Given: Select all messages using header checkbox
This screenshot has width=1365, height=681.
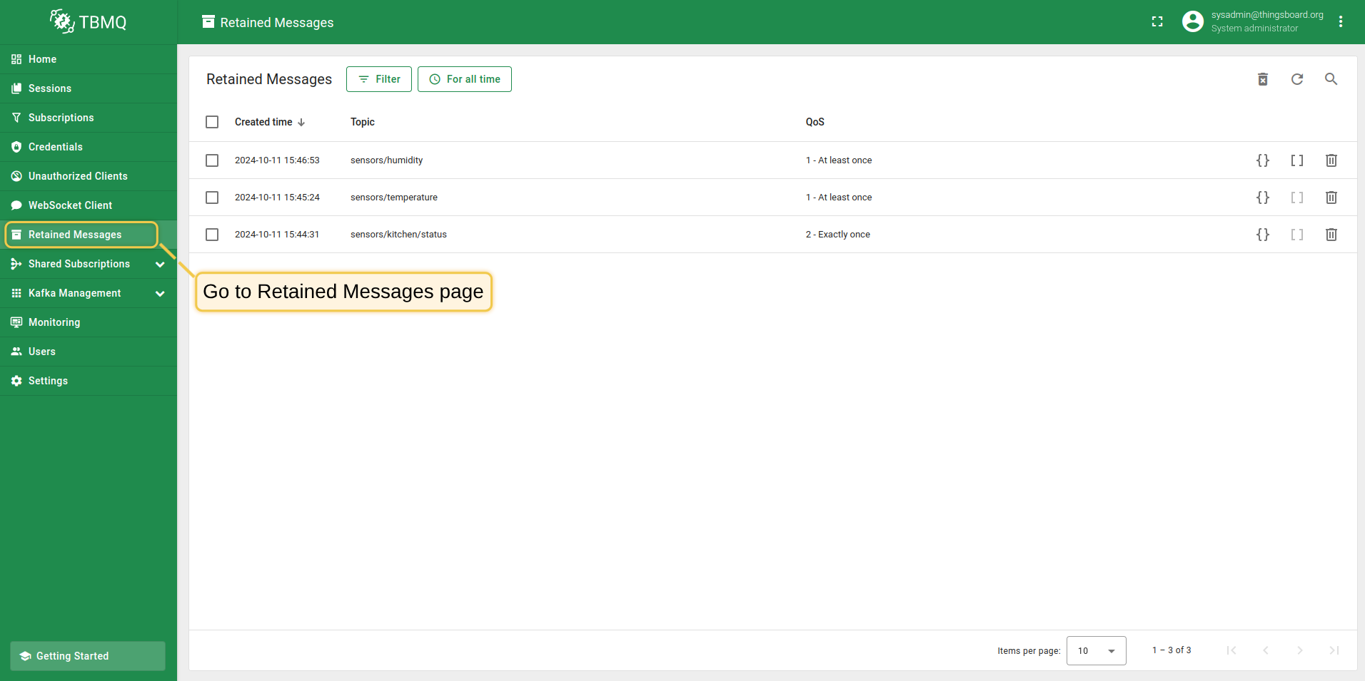Looking at the screenshot, I should tap(211, 121).
